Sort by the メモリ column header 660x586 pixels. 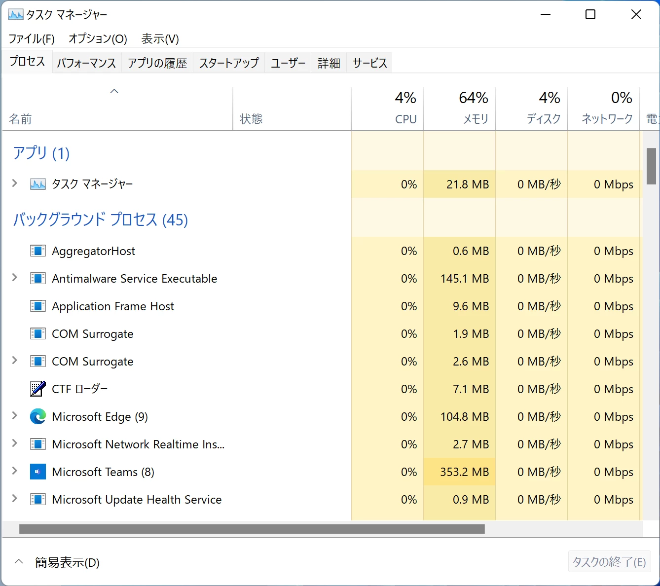point(459,109)
